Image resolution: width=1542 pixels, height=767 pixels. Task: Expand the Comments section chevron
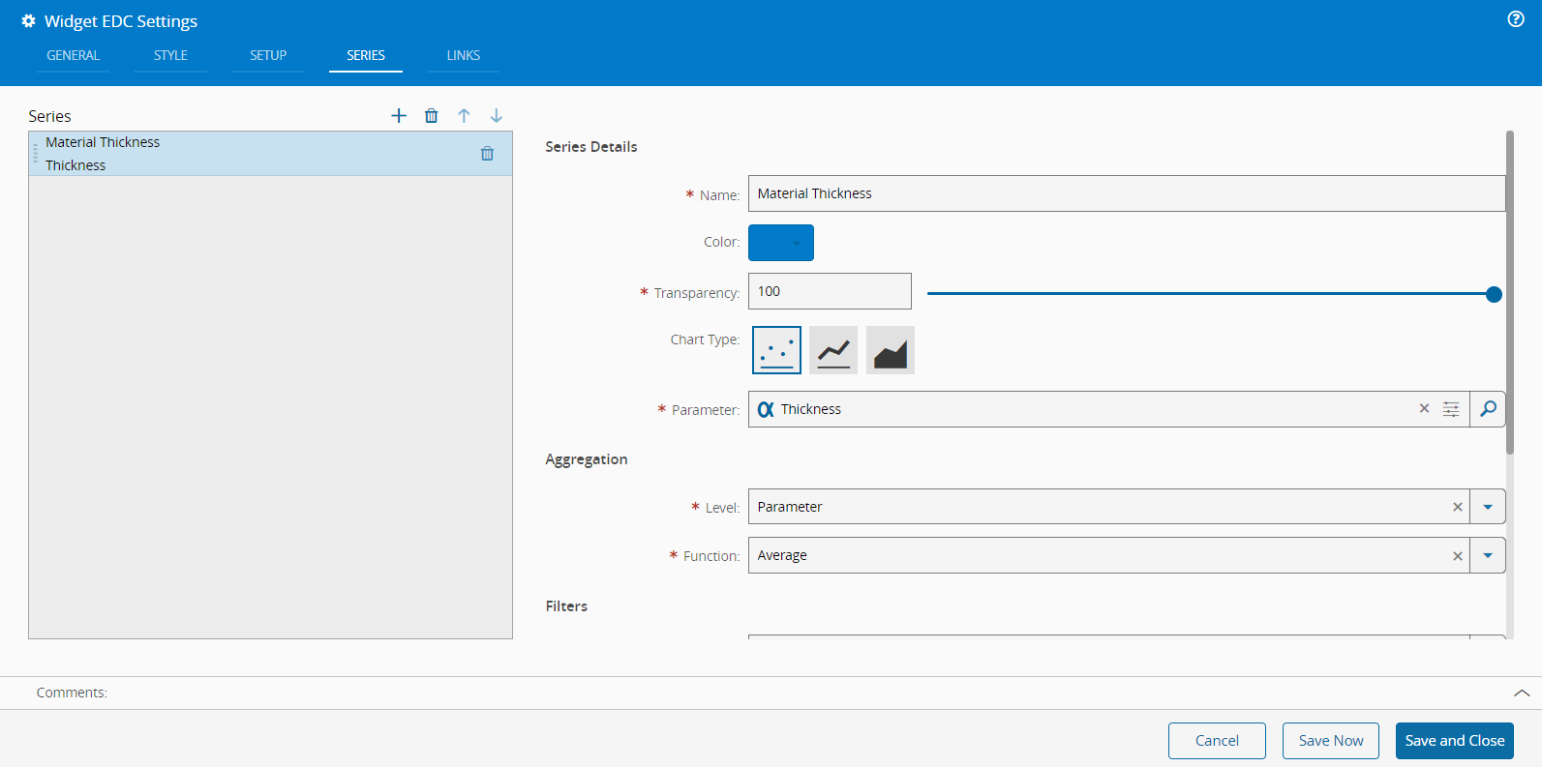pos(1522,693)
